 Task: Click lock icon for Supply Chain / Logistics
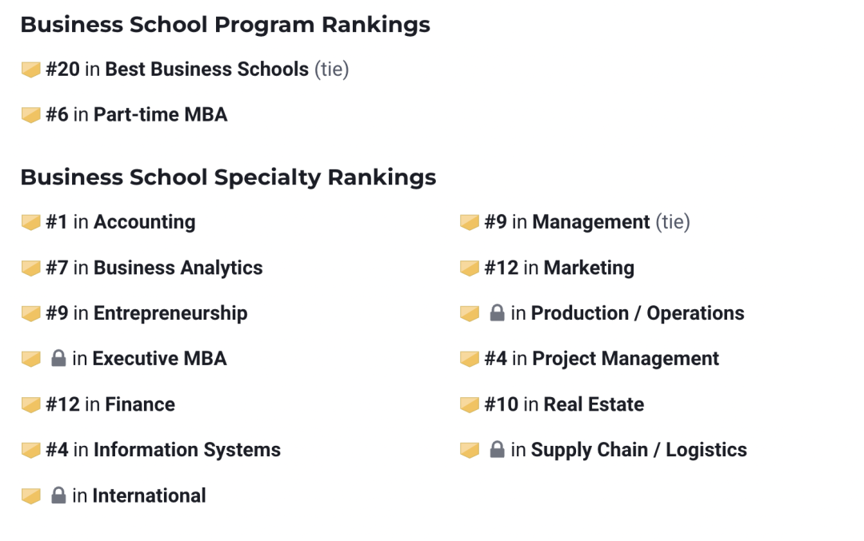coord(496,450)
